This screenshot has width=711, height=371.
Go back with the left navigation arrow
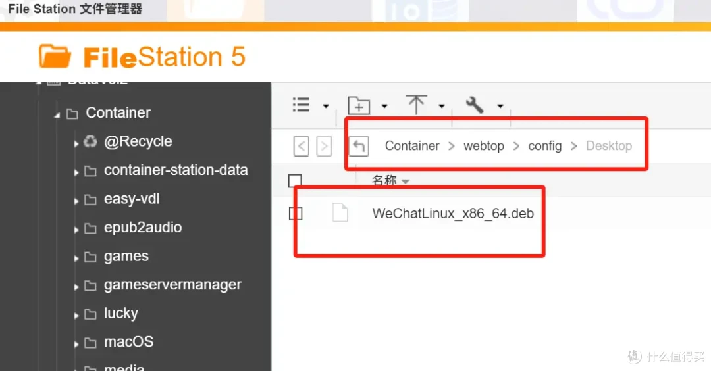pyautogui.click(x=302, y=146)
